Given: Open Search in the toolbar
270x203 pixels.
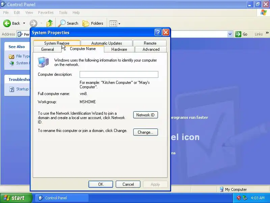Looking at the screenshot, I should click(68, 23).
